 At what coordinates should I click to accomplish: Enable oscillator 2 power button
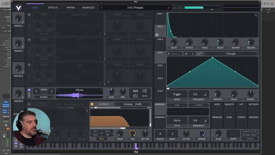(x=29, y=40)
